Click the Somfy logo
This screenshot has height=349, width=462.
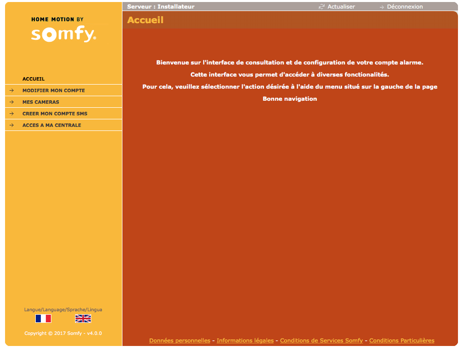pos(63,34)
